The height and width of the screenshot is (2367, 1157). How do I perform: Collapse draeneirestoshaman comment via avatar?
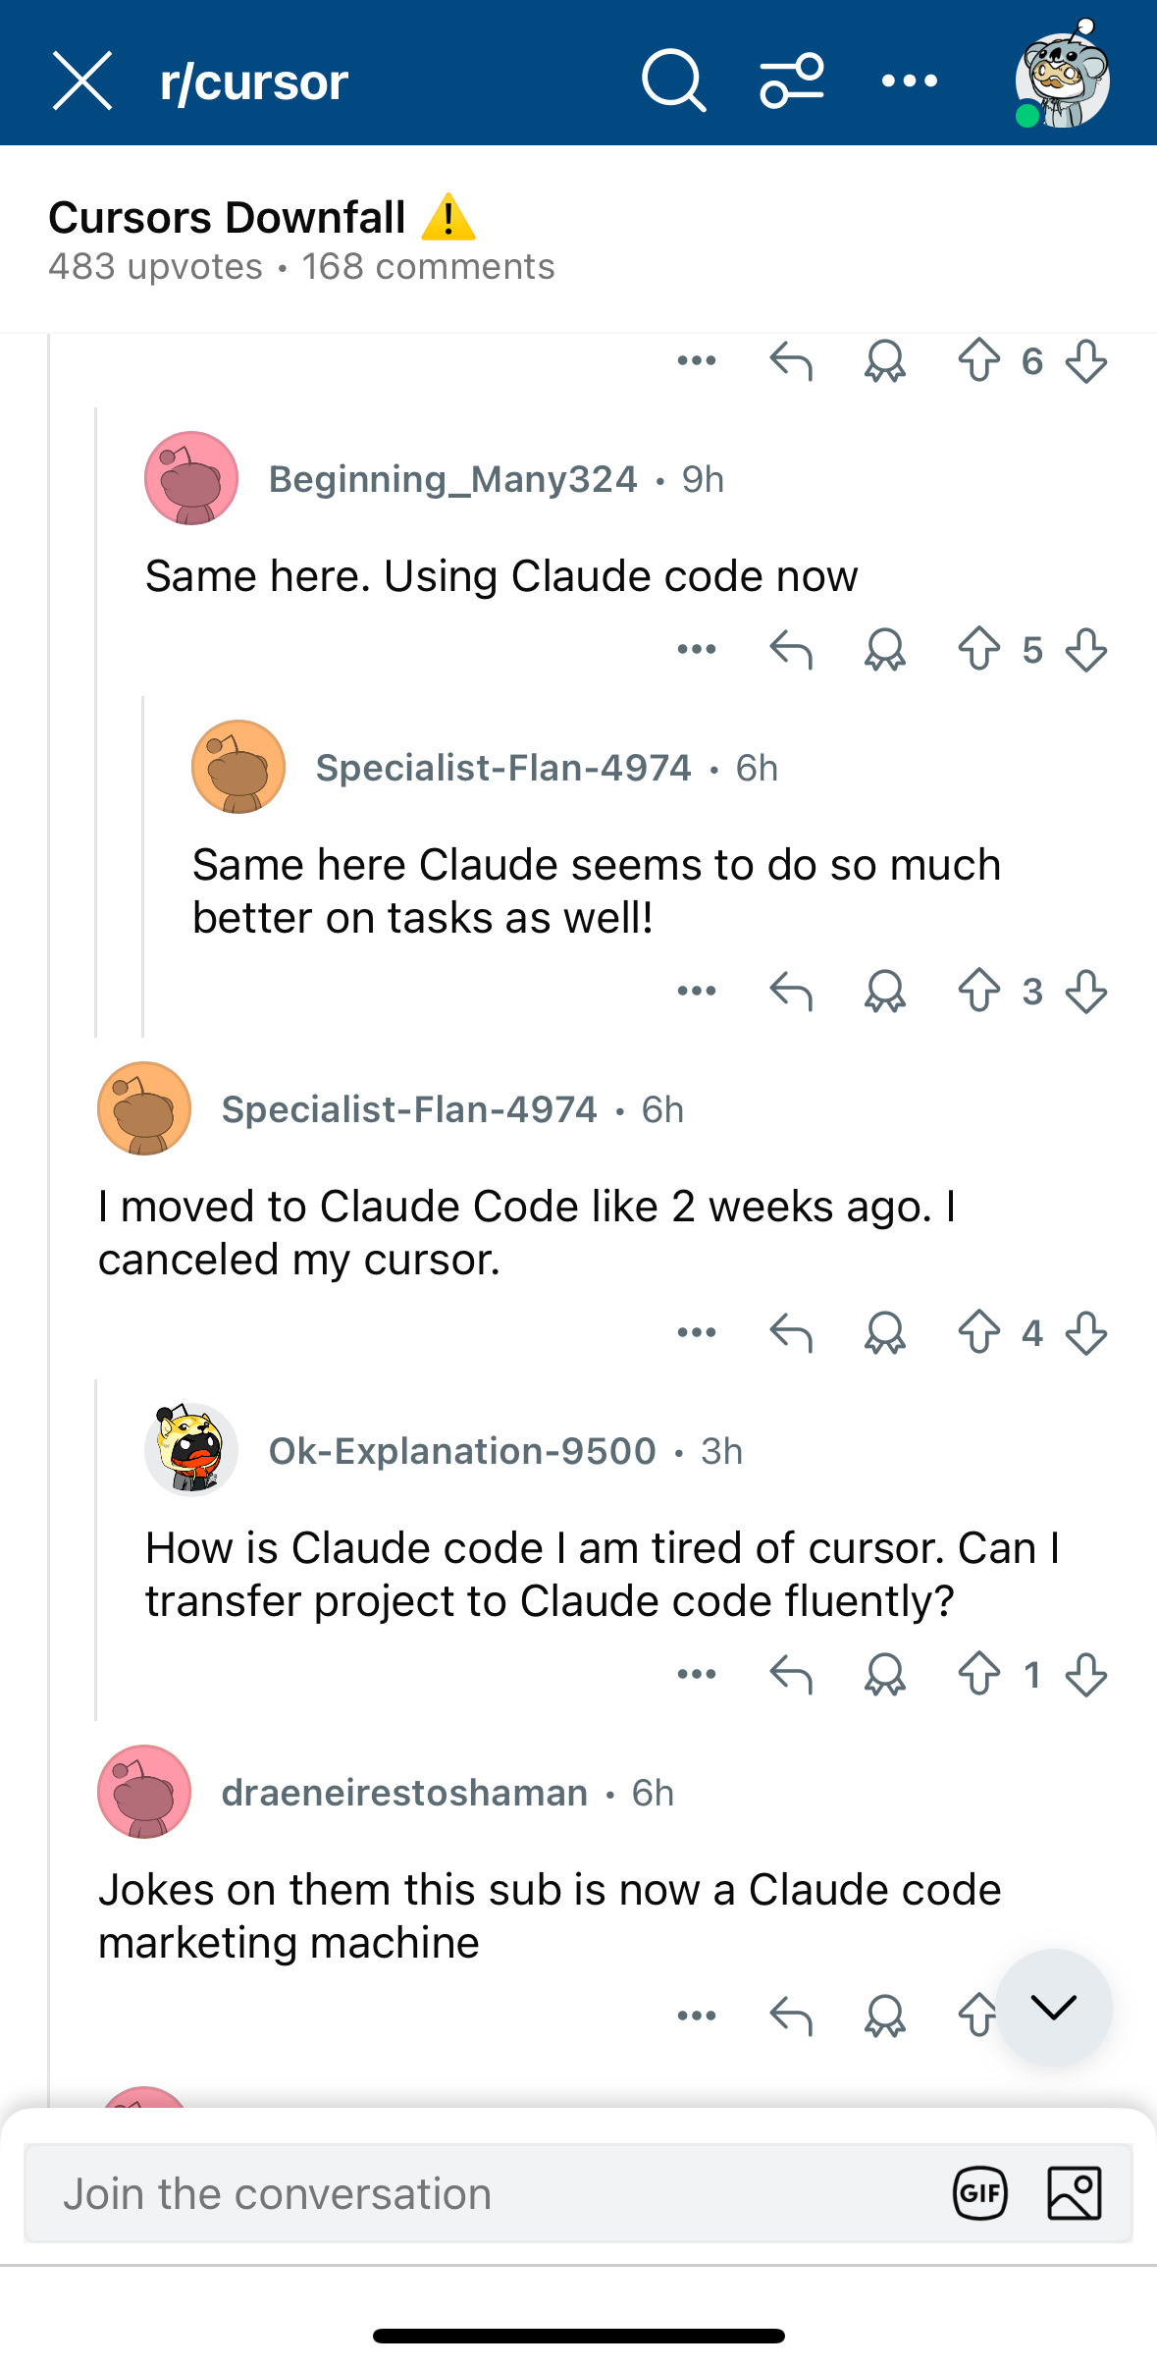coord(144,1792)
